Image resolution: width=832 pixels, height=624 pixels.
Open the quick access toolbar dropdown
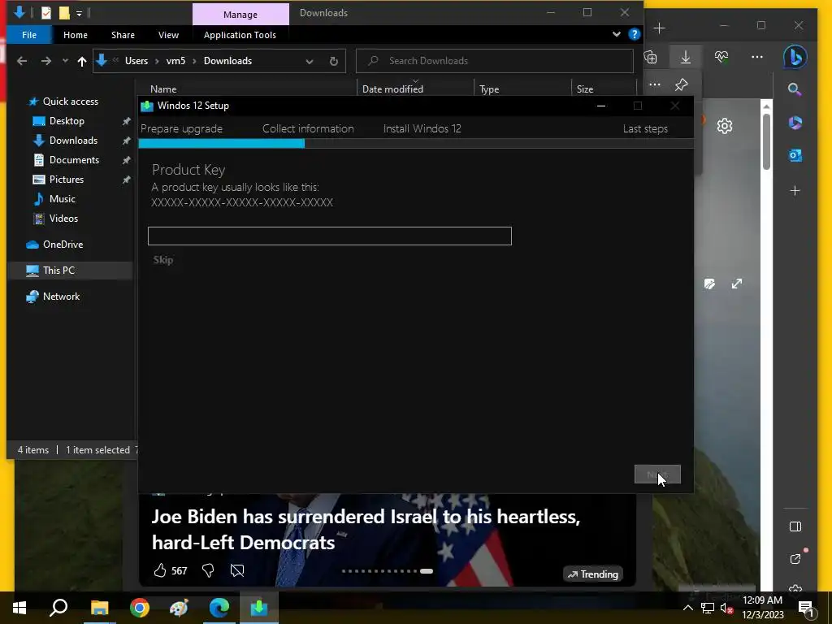(x=79, y=13)
